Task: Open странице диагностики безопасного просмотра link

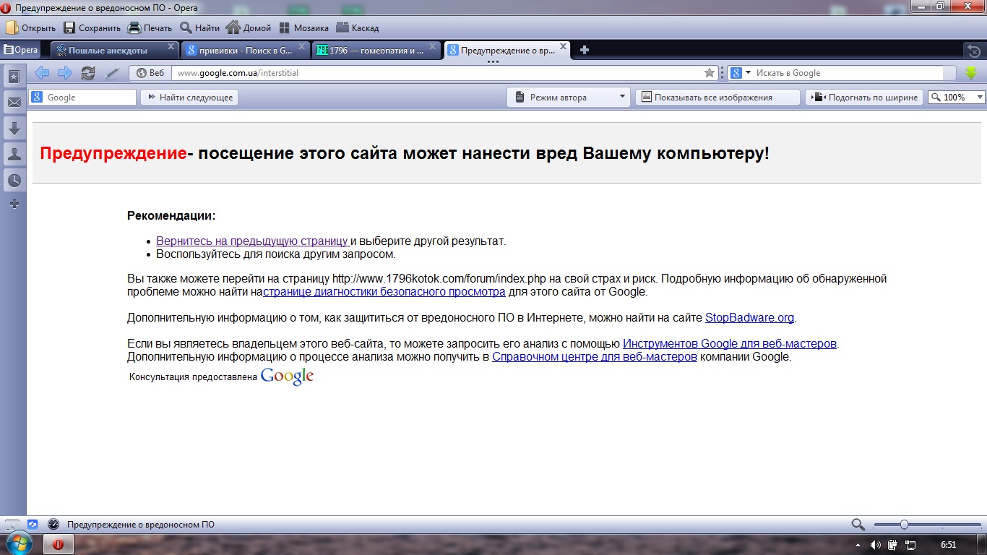Action: [384, 292]
